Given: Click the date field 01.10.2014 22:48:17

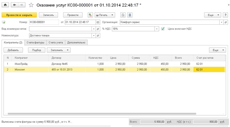Looking at the screenshot, I should tap(80, 22).
